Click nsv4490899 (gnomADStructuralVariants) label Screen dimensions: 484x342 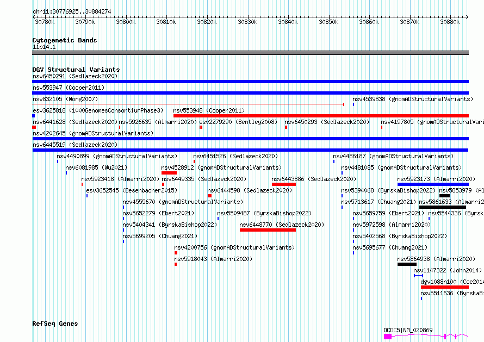(x=117, y=156)
